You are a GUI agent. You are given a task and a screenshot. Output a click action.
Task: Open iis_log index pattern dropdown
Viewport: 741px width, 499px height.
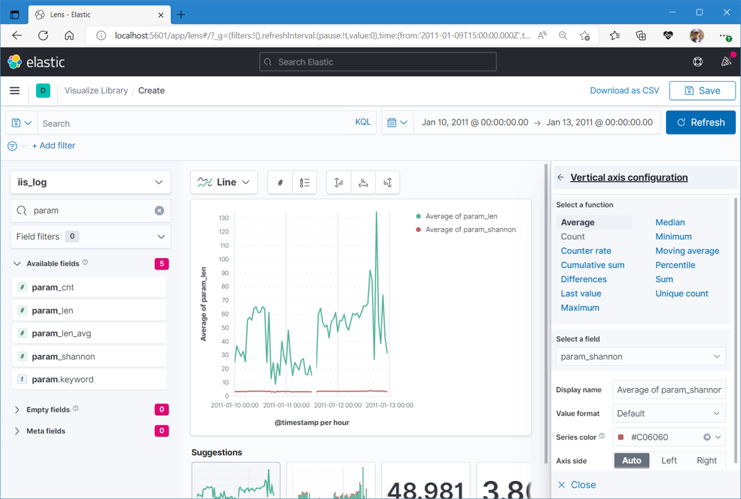point(90,182)
